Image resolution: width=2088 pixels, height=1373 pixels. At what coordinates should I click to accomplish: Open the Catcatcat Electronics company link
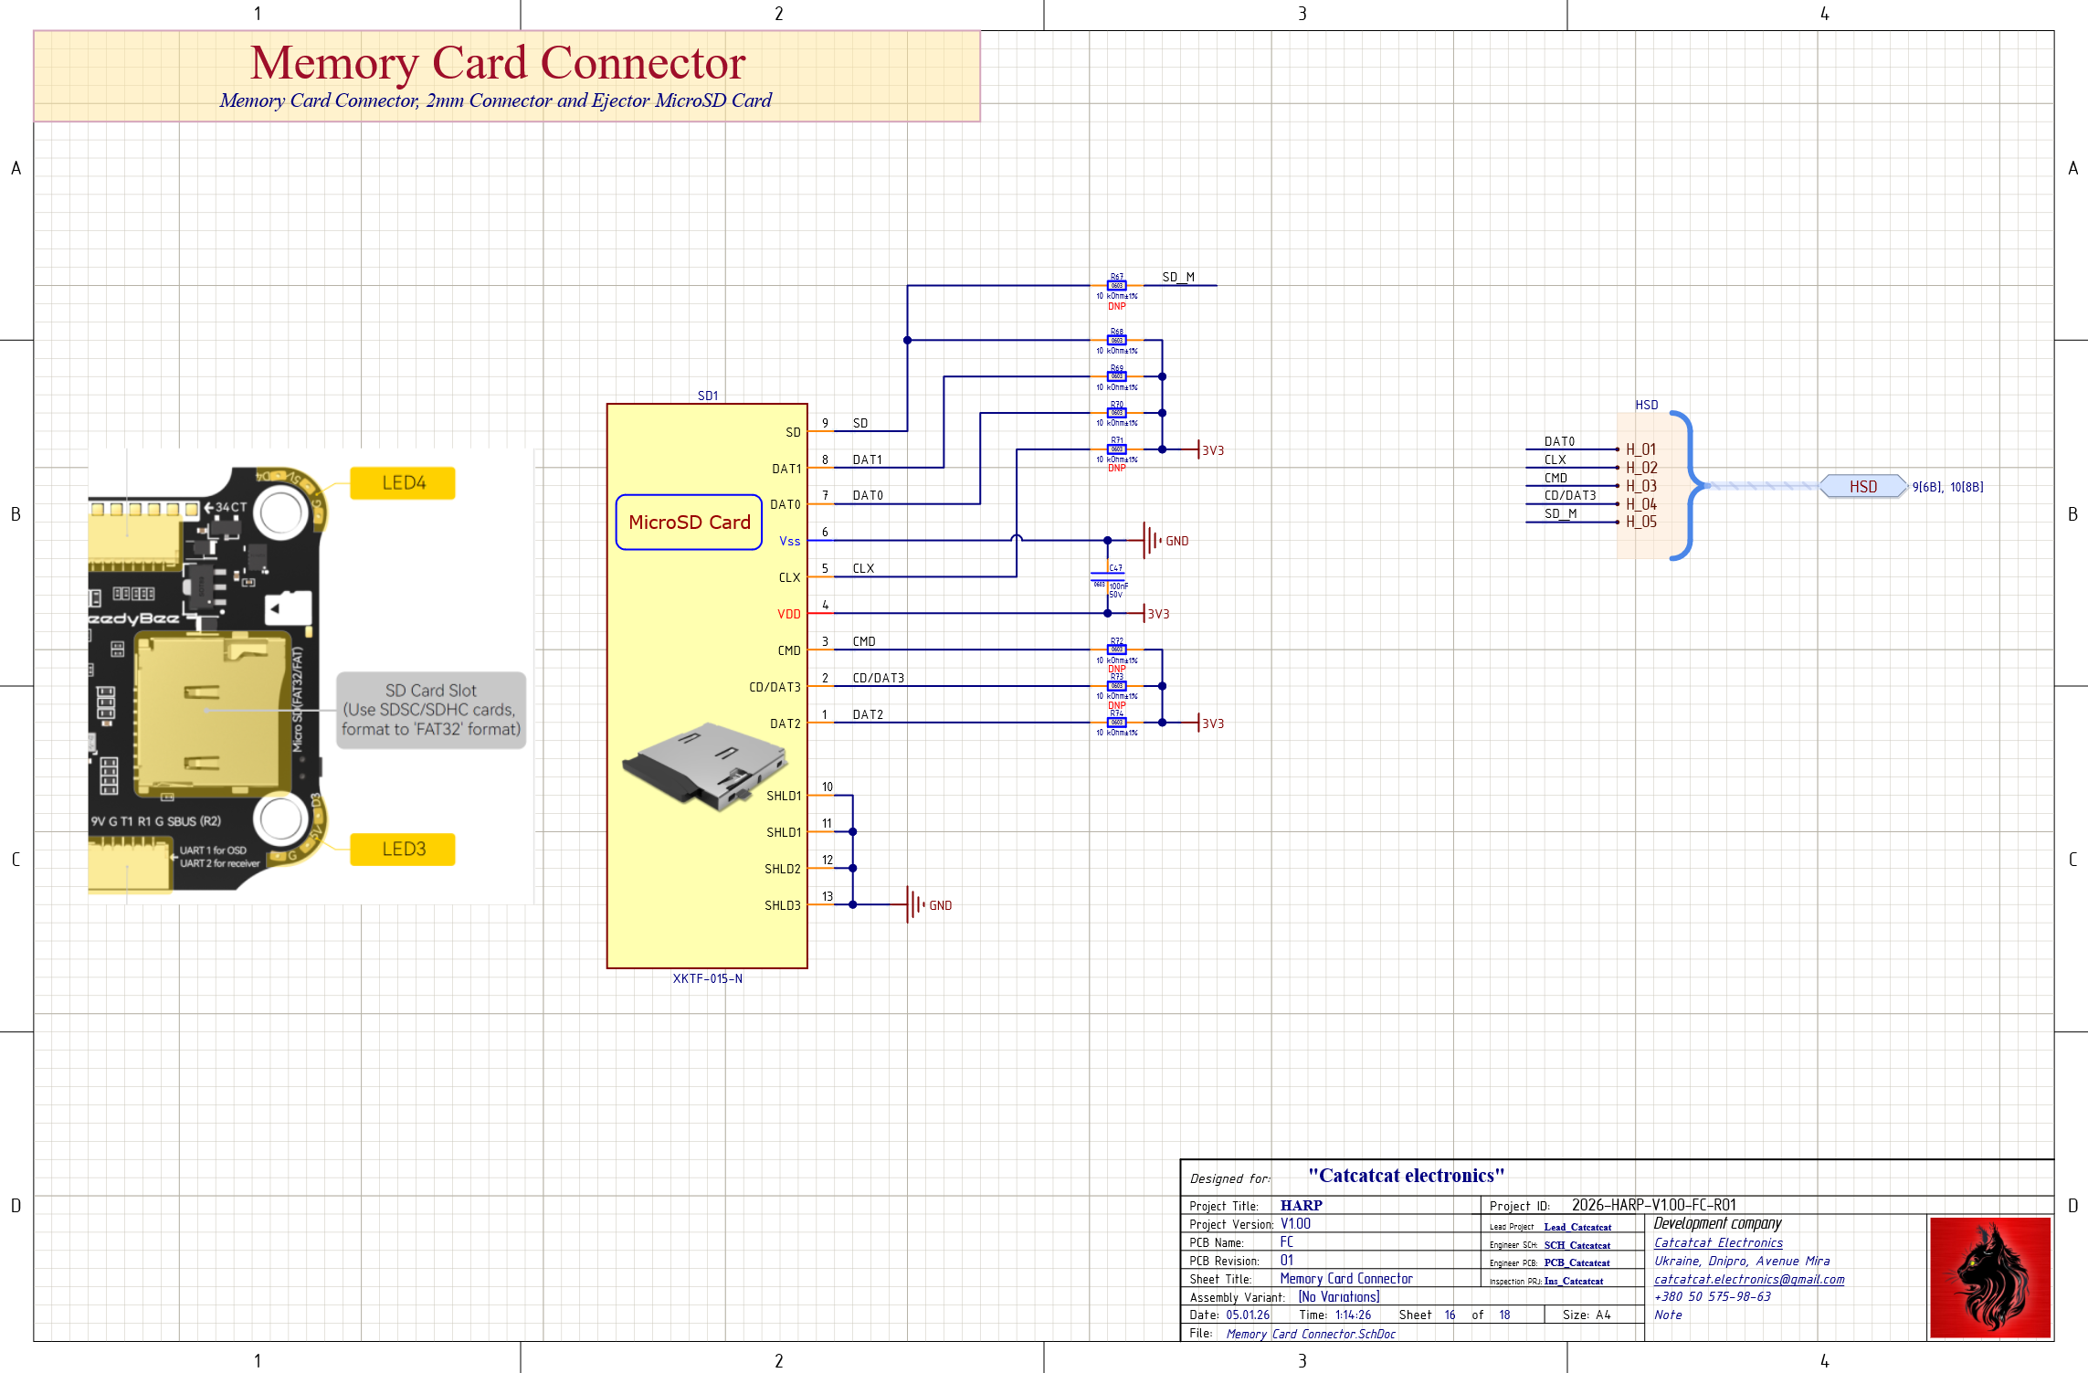pyautogui.click(x=1717, y=1243)
